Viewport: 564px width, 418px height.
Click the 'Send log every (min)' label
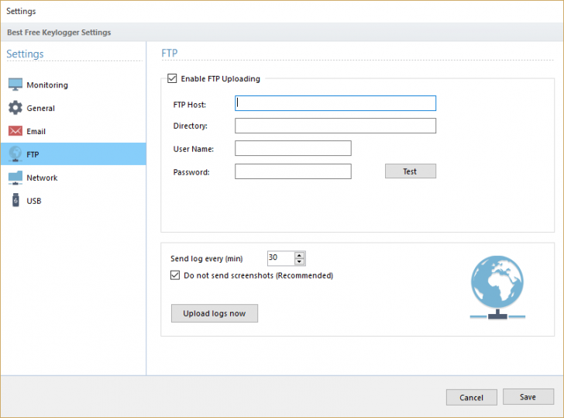coord(206,258)
